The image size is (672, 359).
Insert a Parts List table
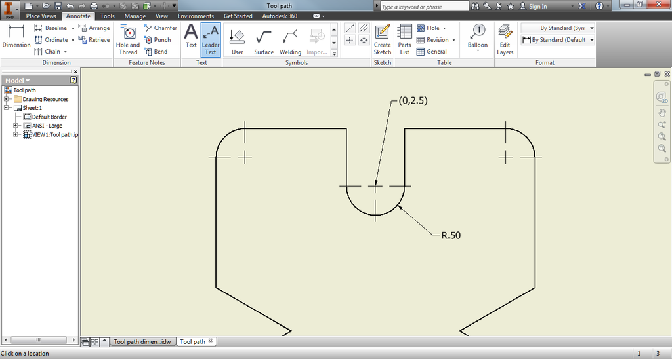tap(404, 40)
